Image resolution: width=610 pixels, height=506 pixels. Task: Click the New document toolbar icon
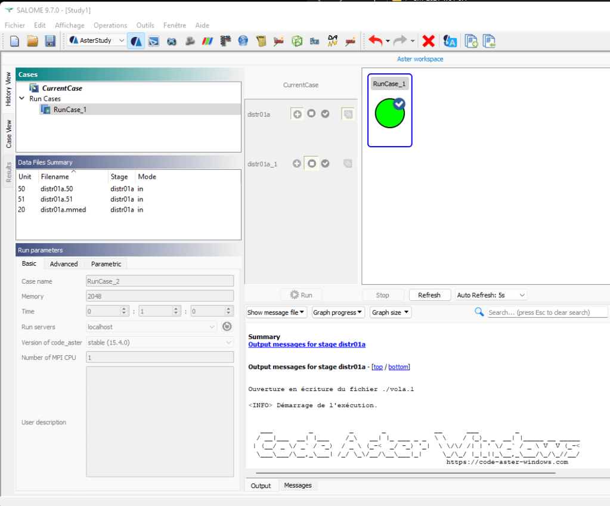click(15, 41)
